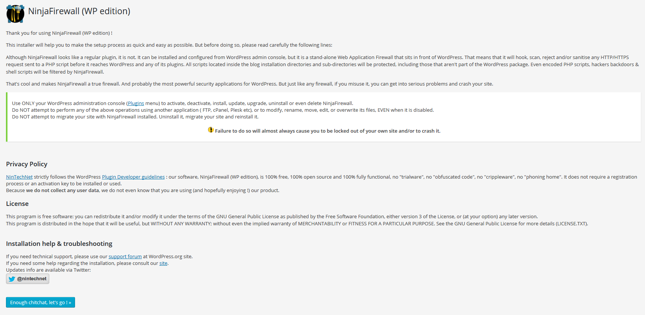Open the Plugin Developer guidelines link
Viewport: 645px width, 315px height.
click(133, 177)
